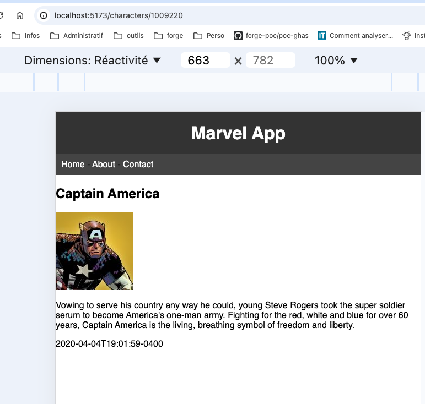
Task: Click the Marvel App header title
Action: coord(238,133)
